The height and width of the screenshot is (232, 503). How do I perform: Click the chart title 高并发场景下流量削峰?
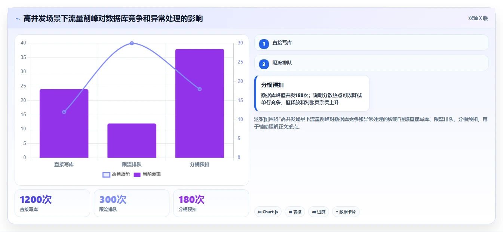tap(113, 19)
